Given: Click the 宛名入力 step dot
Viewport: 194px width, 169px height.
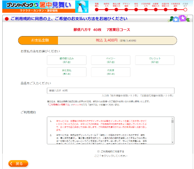Looking at the screenshot, I should [136, 10].
